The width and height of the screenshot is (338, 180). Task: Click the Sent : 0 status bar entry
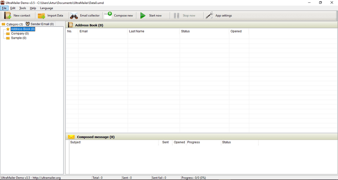click(x=127, y=178)
